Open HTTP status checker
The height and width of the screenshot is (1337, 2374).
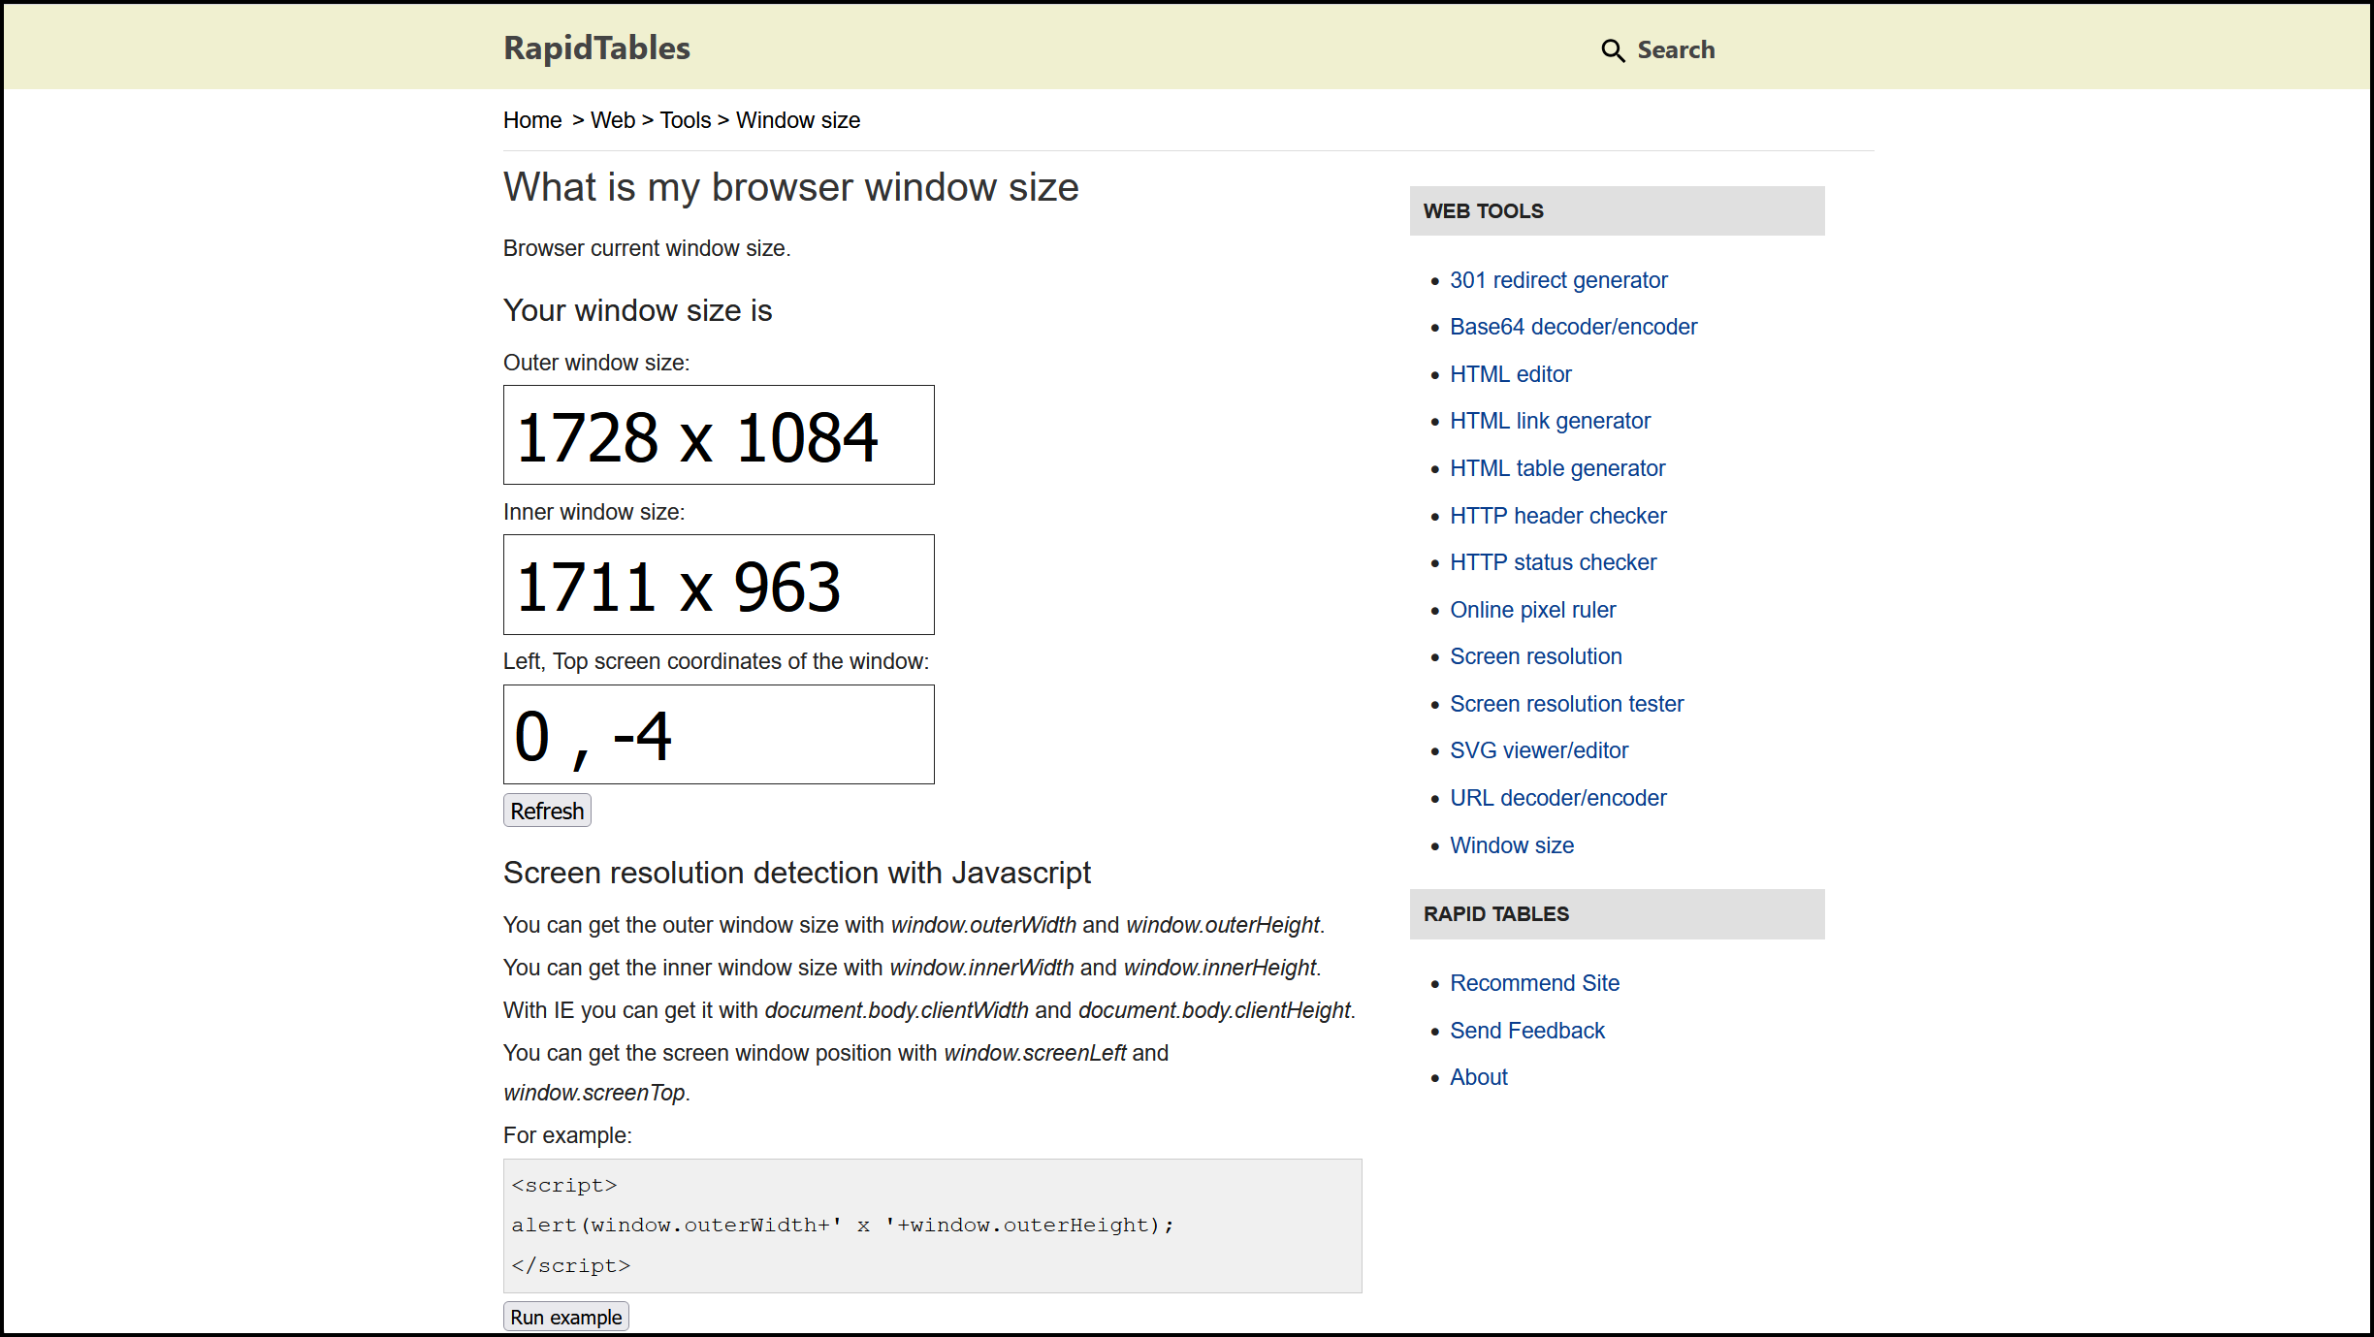(x=1554, y=562)
